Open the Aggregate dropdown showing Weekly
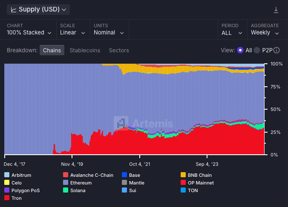This screenshot has height=207, width=288. pyautogui.click(x=265, y=29)
